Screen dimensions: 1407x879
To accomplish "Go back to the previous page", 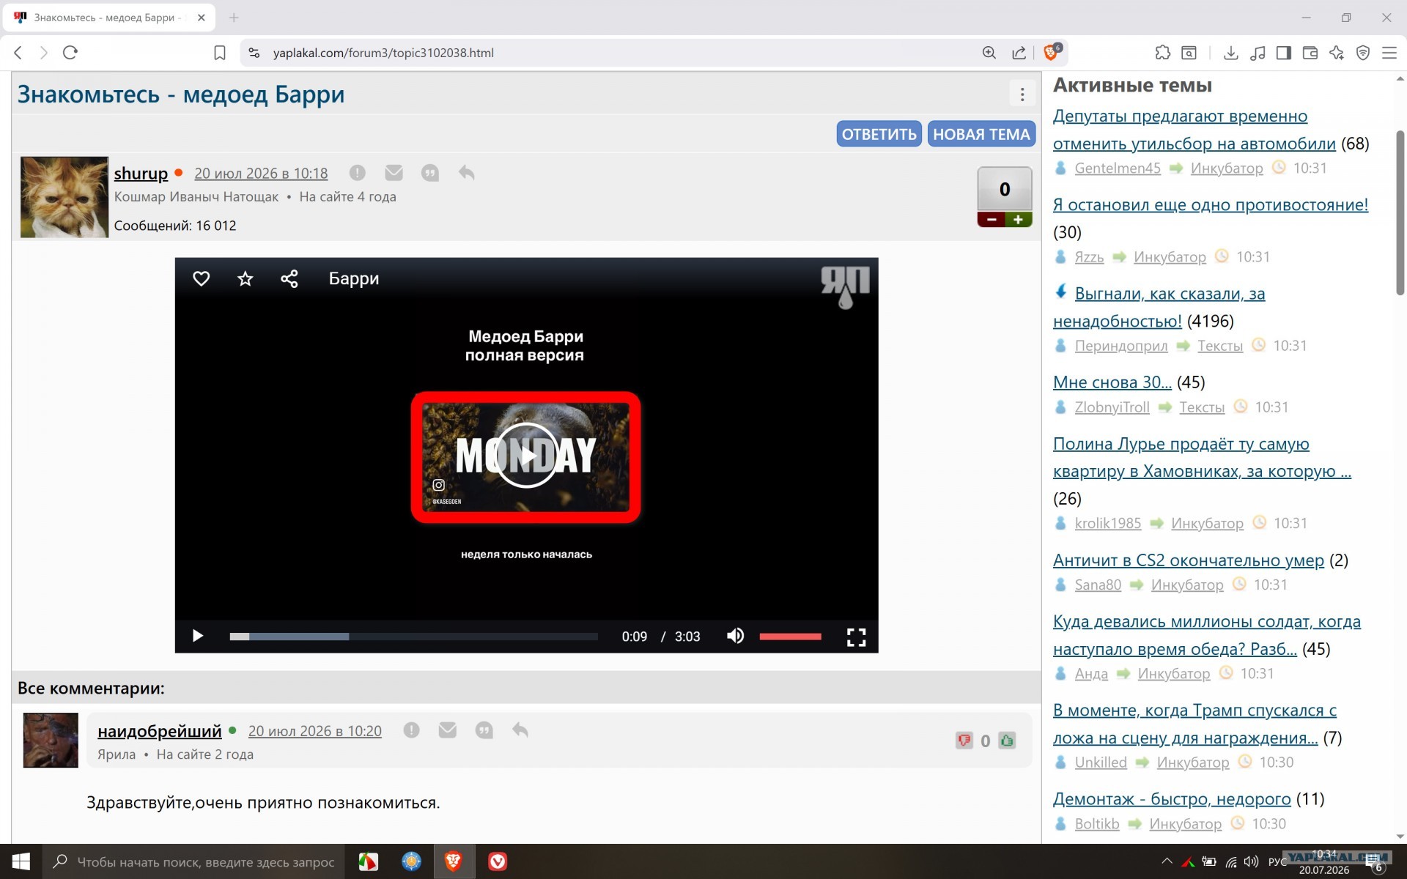I will [18, 53].
